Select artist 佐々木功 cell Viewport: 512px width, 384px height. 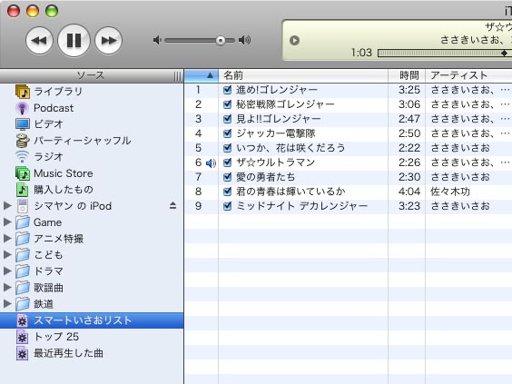(450, 192)
